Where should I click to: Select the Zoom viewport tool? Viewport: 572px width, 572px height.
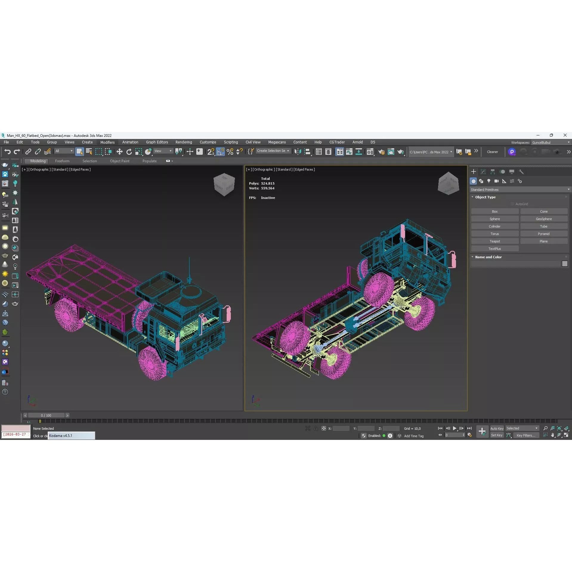coord(546,429)
